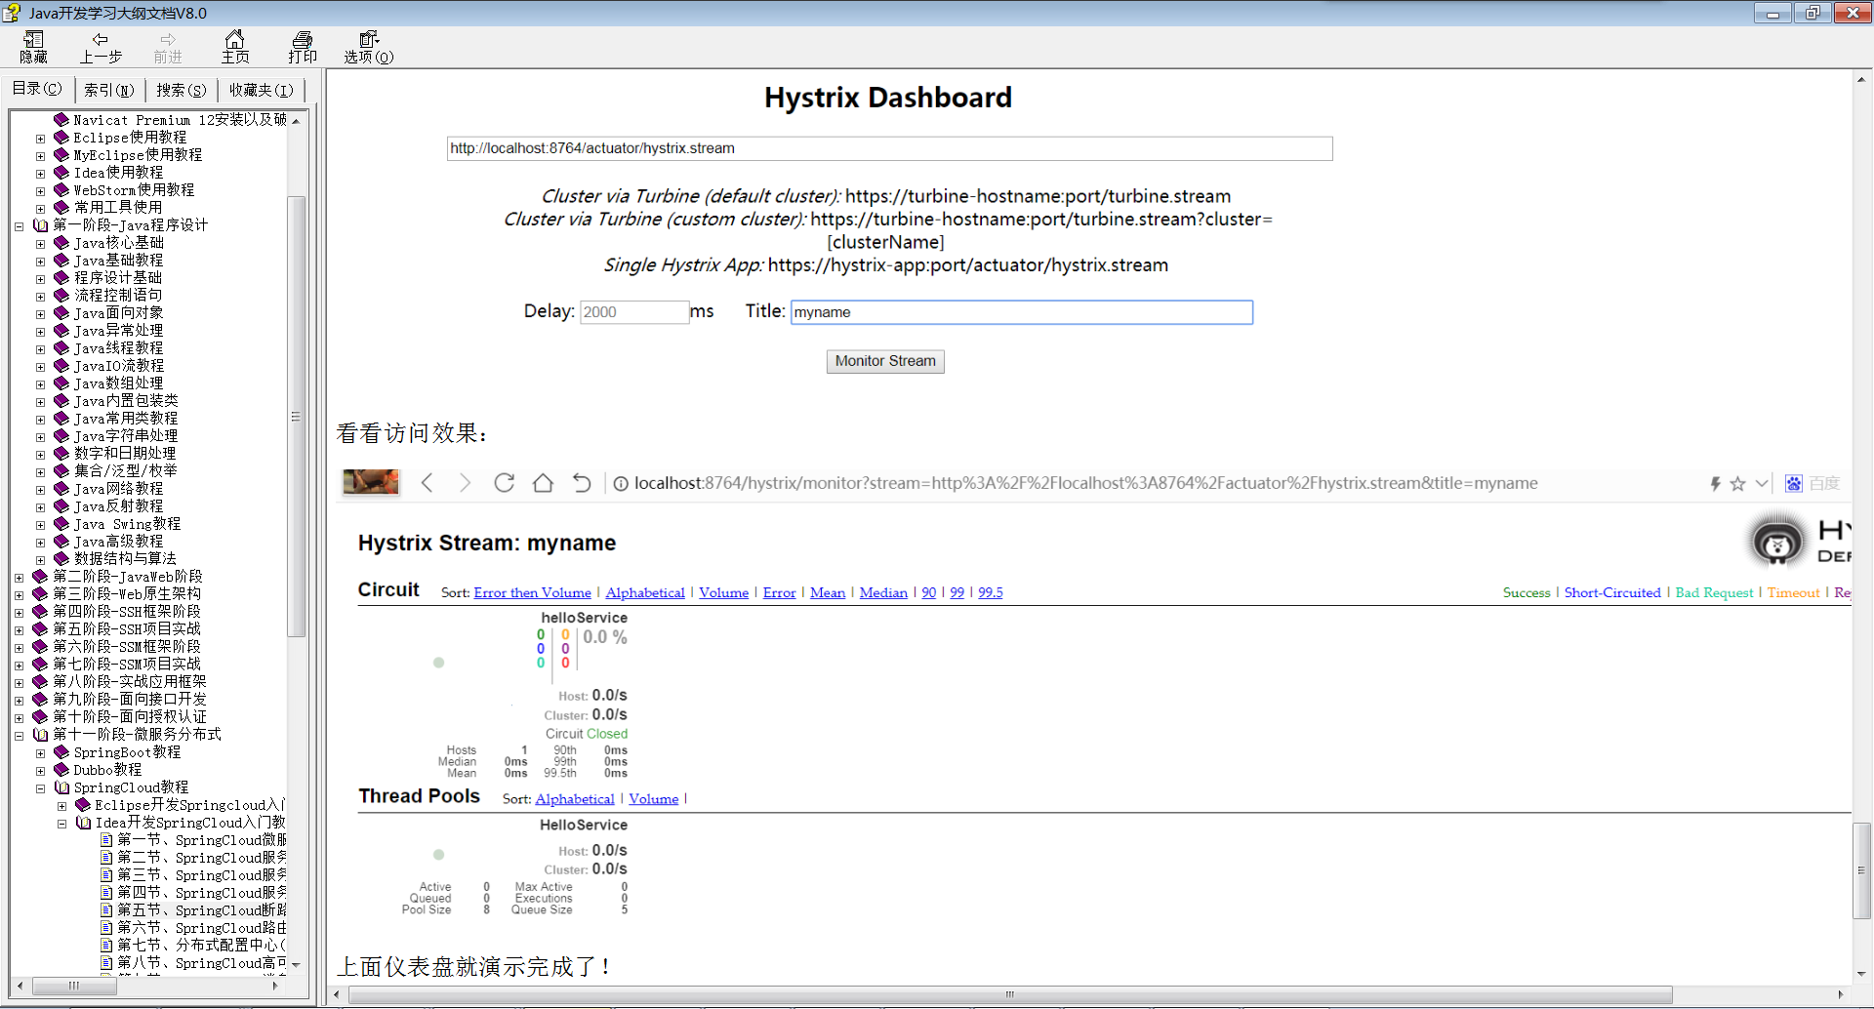The width and height of the screenshot is (1874, 1009).
Task: Select the 收藏夹(I) tab
Action: click(x=260, y=90)
